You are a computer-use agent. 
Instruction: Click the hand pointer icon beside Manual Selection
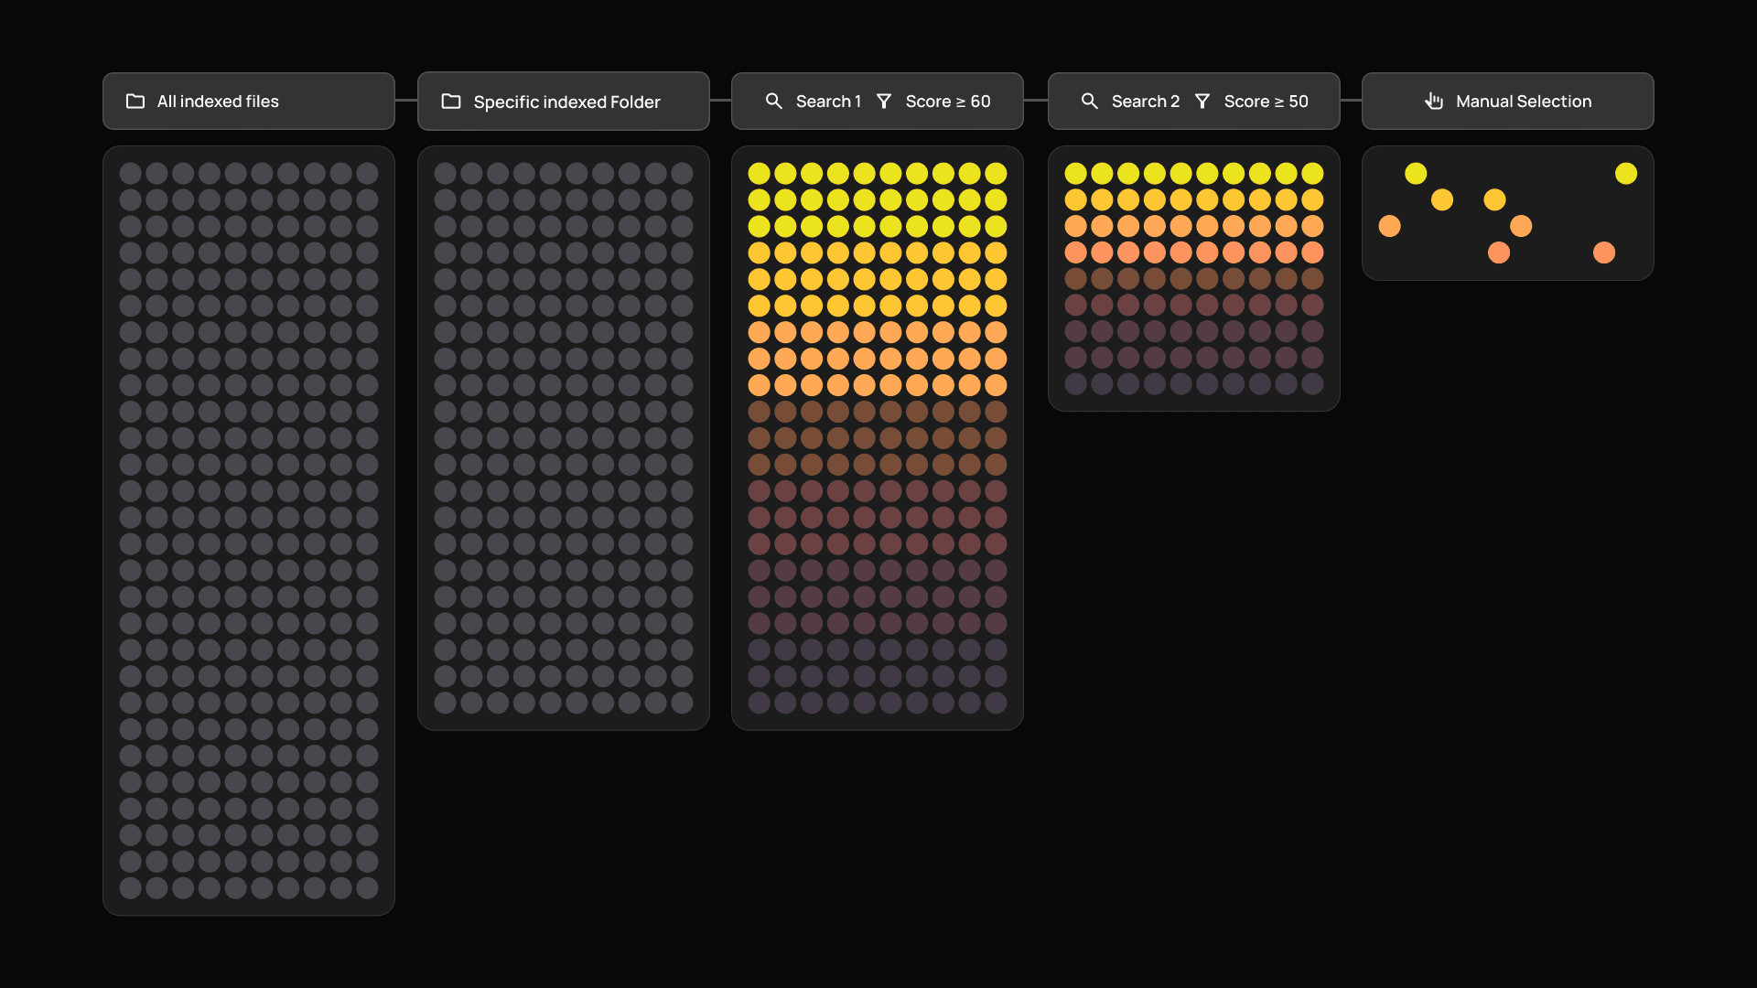(x=1434, y=102)
